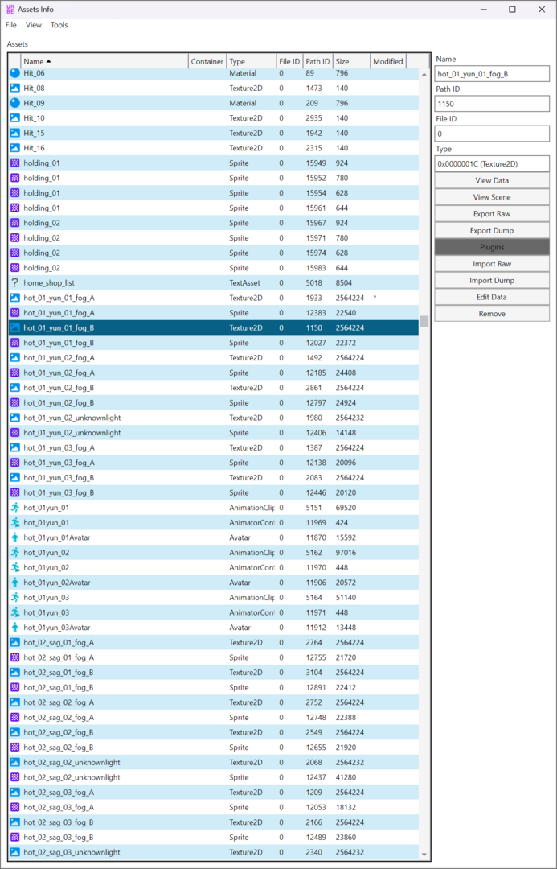The image size is (557, 869).
Task: Click the asset list scrollbar thumb
Action: click(x=424, y=321)
